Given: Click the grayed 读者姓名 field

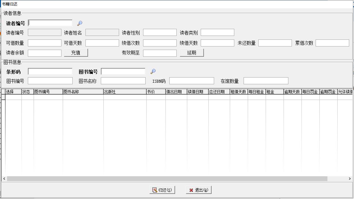Looking at the screenshot, I should coord(102,33).
